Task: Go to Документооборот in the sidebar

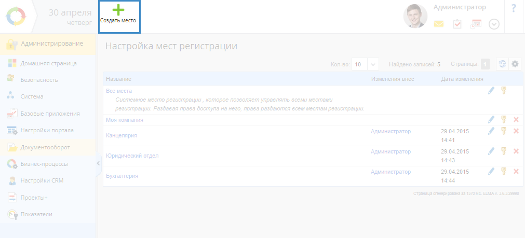Action: [x=45, y=147]
